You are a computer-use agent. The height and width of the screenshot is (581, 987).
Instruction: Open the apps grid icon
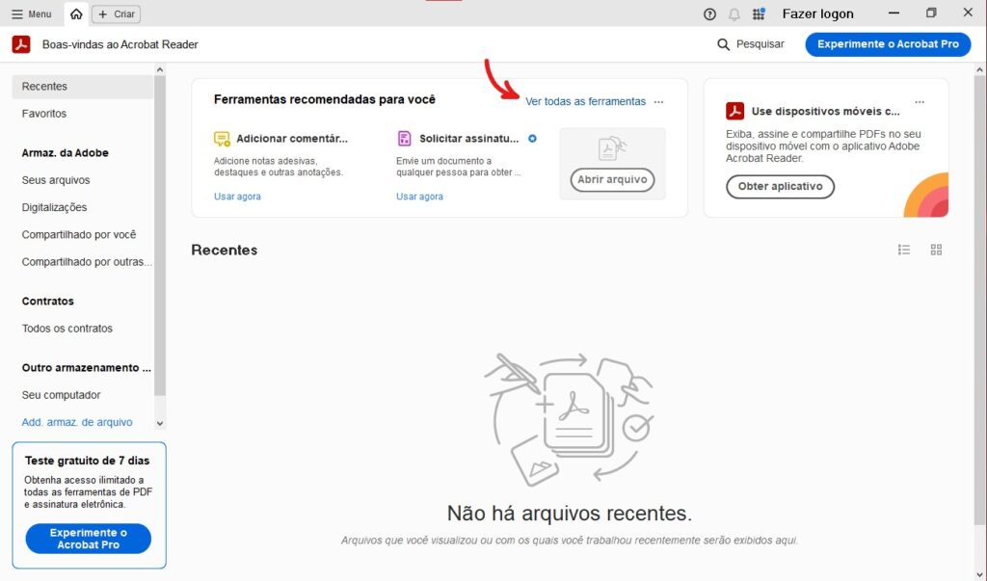[x=759, y=13]
